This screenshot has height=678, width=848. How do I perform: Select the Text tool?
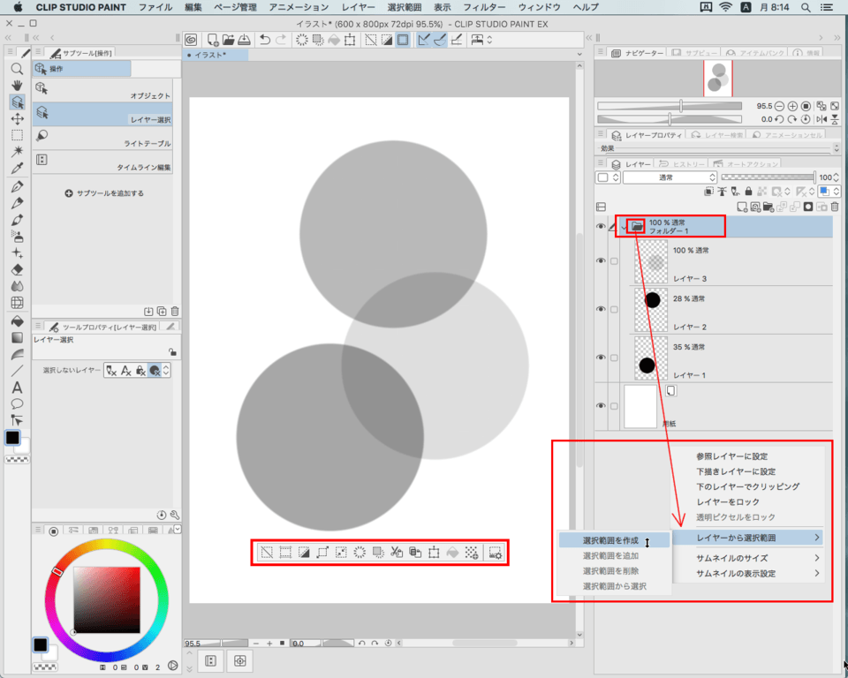click(x=18, y=388)
